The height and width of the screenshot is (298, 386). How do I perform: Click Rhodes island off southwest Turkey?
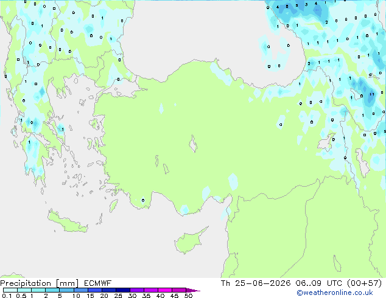[x=113, y=206]
